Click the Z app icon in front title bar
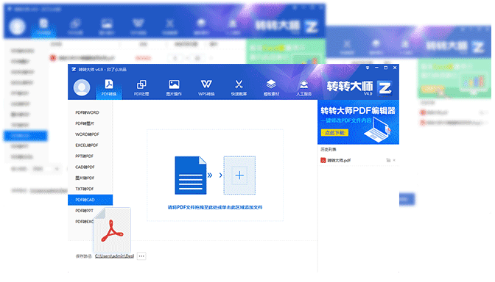 point(74,69)
